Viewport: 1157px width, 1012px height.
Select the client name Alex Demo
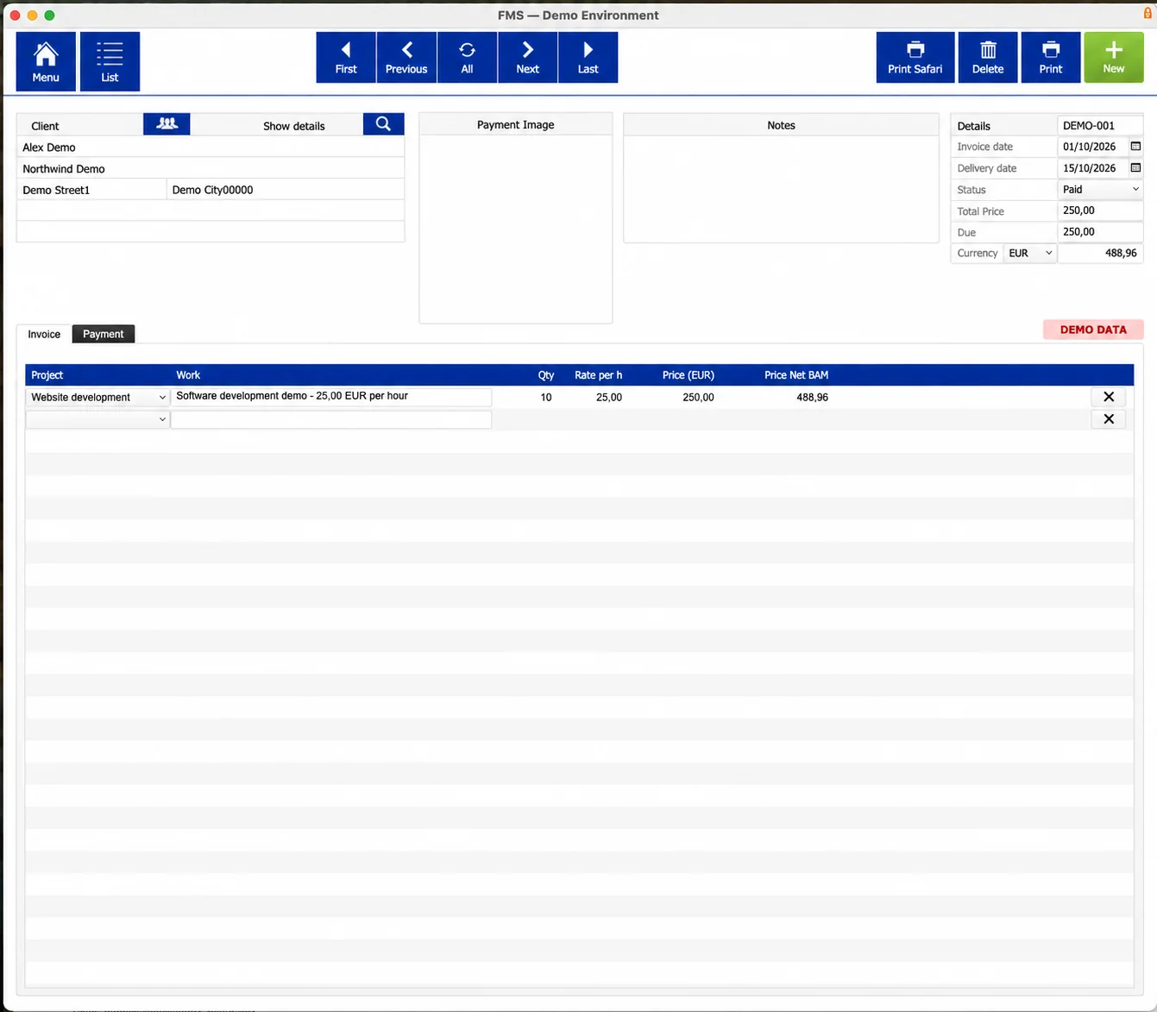point(211,148)
